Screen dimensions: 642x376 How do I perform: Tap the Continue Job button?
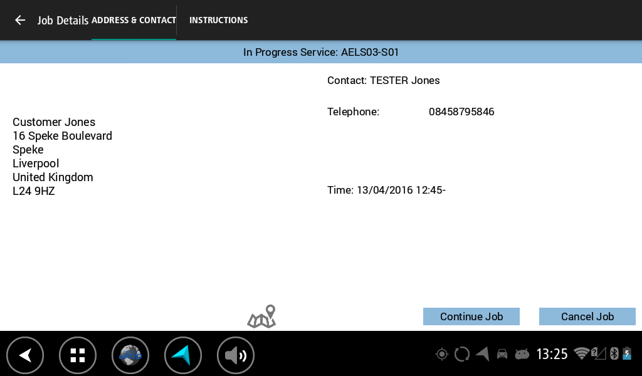(471, 316)
